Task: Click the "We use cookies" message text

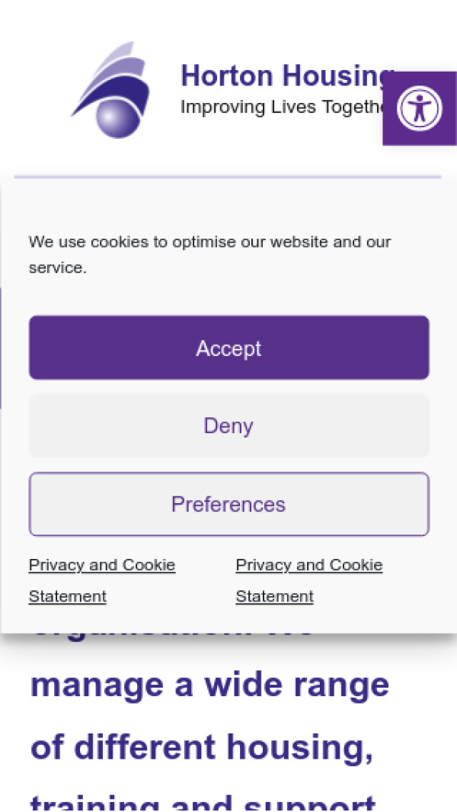Action: (x=209, y=242)
